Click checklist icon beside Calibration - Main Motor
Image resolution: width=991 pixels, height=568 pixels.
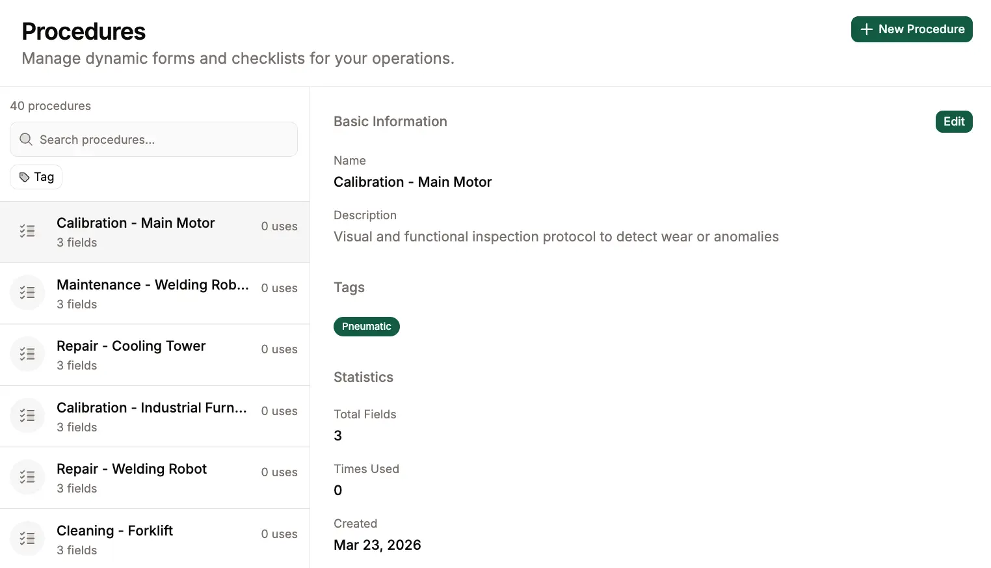pyautogui.click(x=27, y=232)
